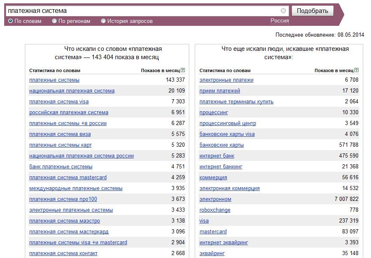Select the По словам radio button
The width and height of the screenshot is (371, 258).
click(10, 21)
